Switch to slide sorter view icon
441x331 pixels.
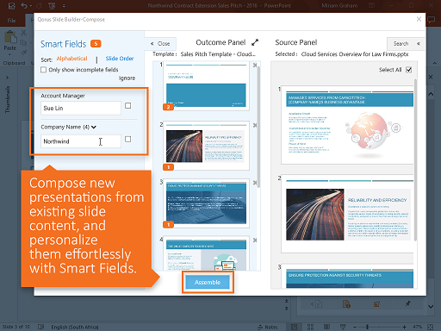coord(310,327)
